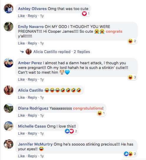
Task: Click the 1y timestamp on Jennifer McMurtry's comment
Action: click(42, 156)
